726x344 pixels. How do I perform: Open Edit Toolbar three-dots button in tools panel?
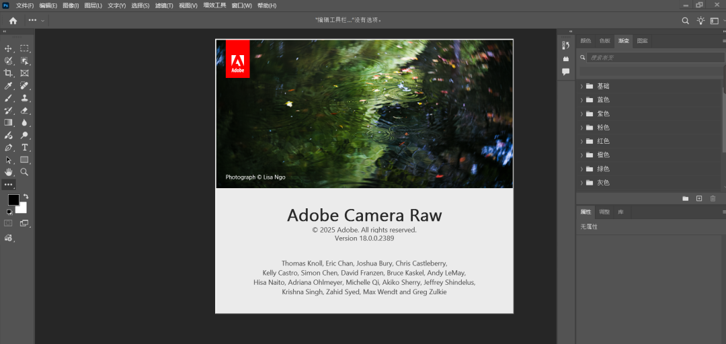8,184
